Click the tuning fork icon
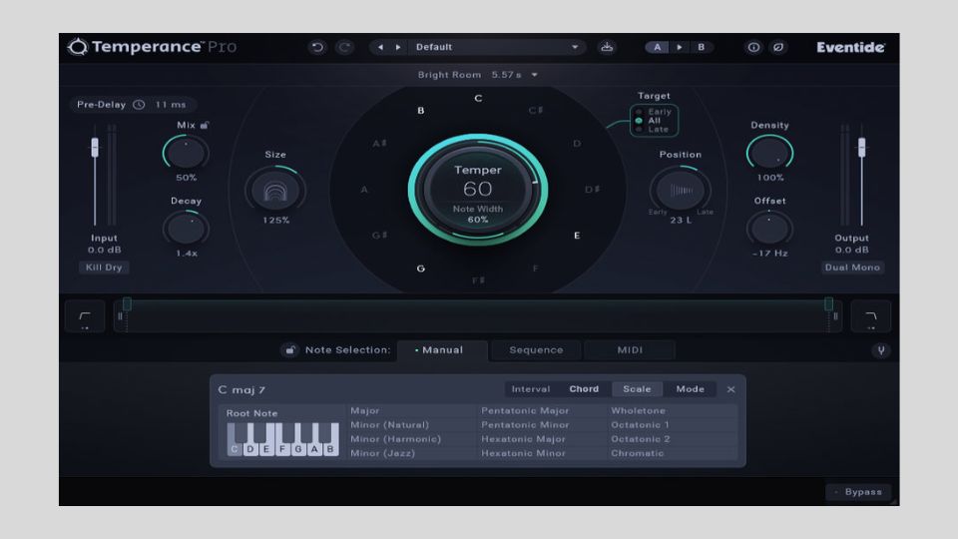958x539 pixels. (x=880, y=350)
